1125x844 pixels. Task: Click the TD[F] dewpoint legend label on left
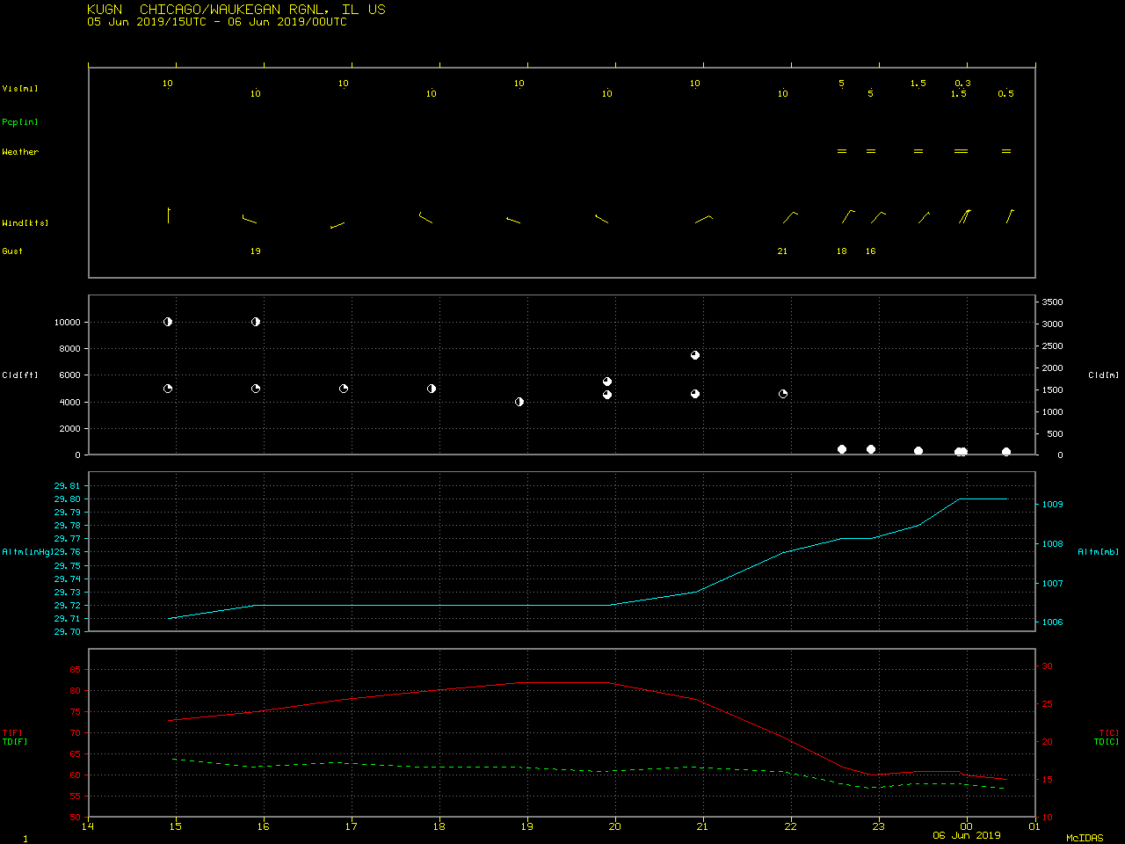click(15, 742)
